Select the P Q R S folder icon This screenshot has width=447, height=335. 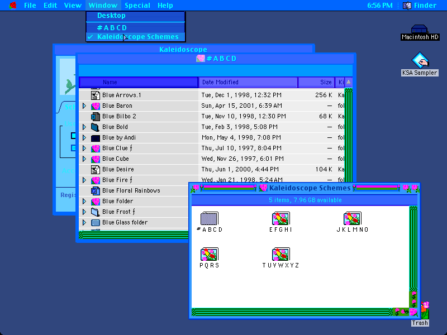[x=210, y=255]
